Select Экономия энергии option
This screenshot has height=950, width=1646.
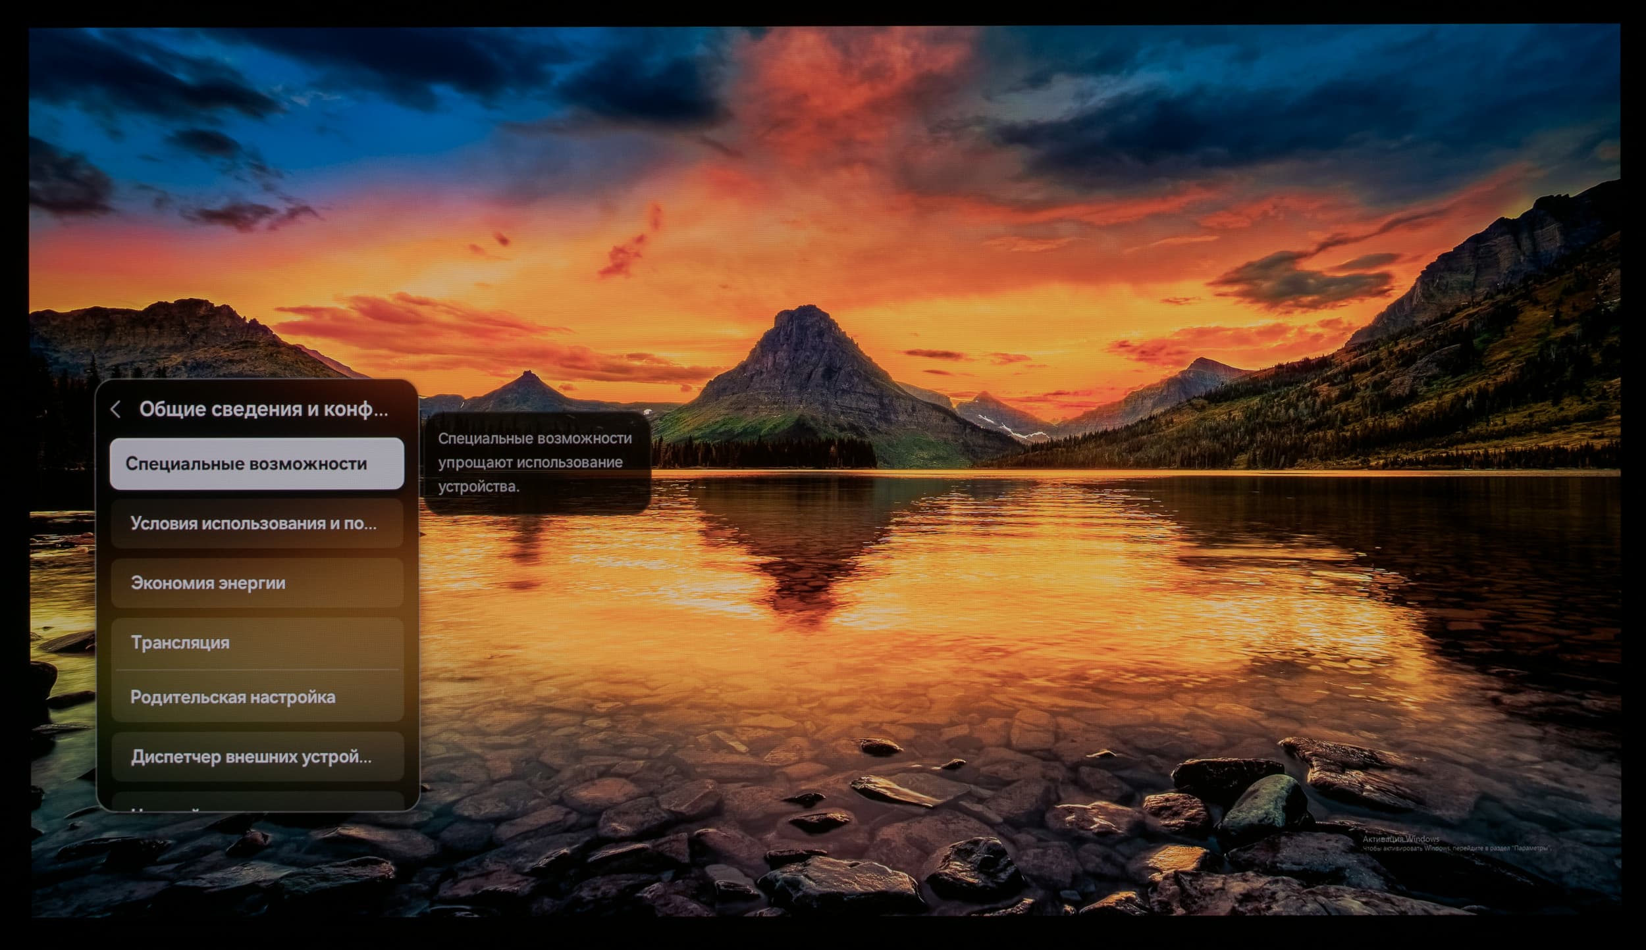click(257, 583)
